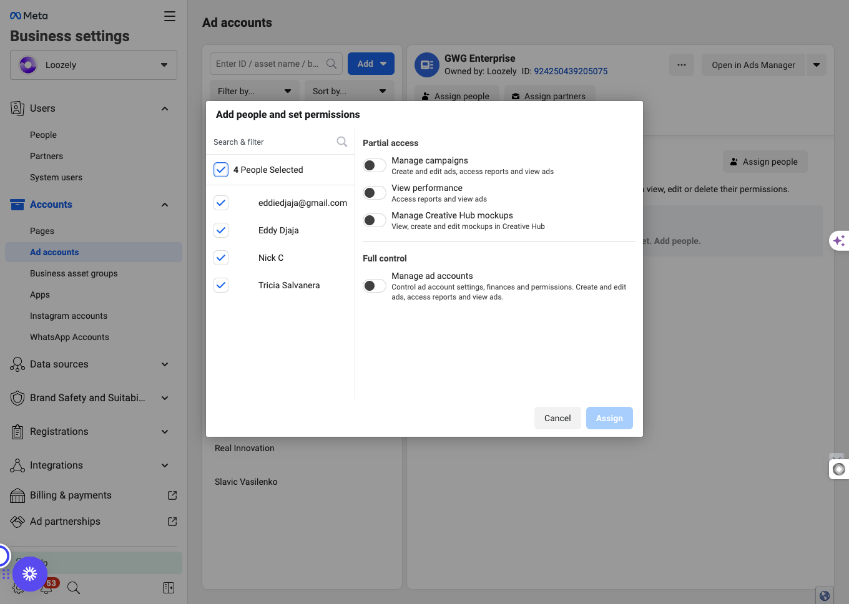
Task: Click the search magnifier in people filter
Action: [342, 142]
